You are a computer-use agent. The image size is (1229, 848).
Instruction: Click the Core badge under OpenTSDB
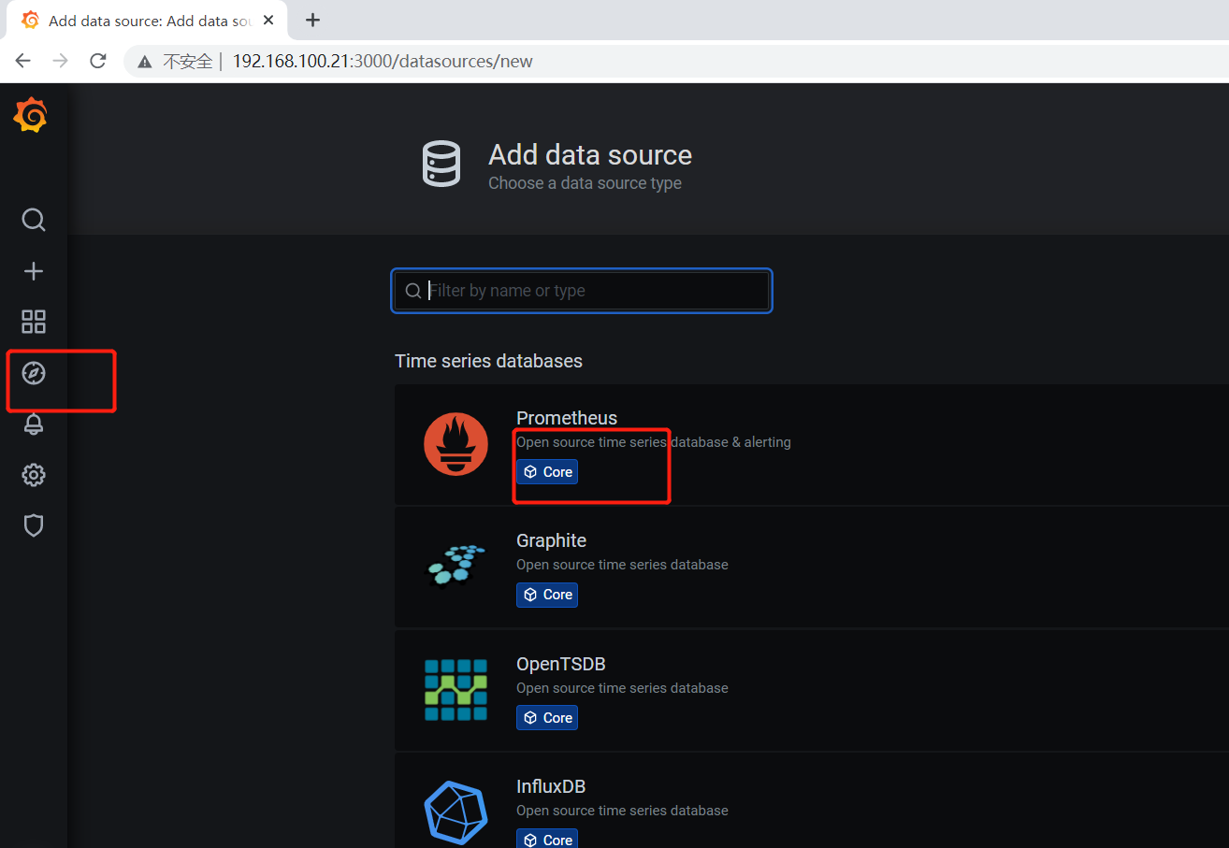pos(547,718)
